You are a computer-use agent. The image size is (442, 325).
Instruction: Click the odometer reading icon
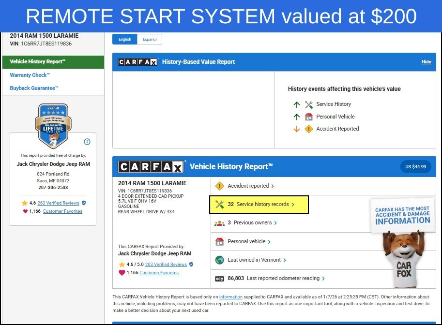[219, 279]
